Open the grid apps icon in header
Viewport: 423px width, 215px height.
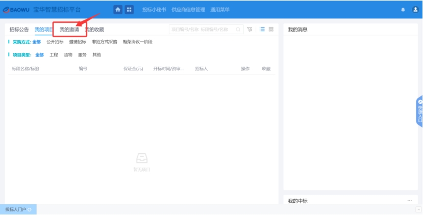click(x=129, y=10)
